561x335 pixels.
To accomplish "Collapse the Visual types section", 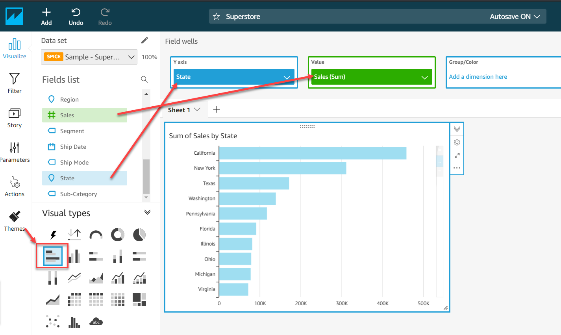I will pos(147,212).
